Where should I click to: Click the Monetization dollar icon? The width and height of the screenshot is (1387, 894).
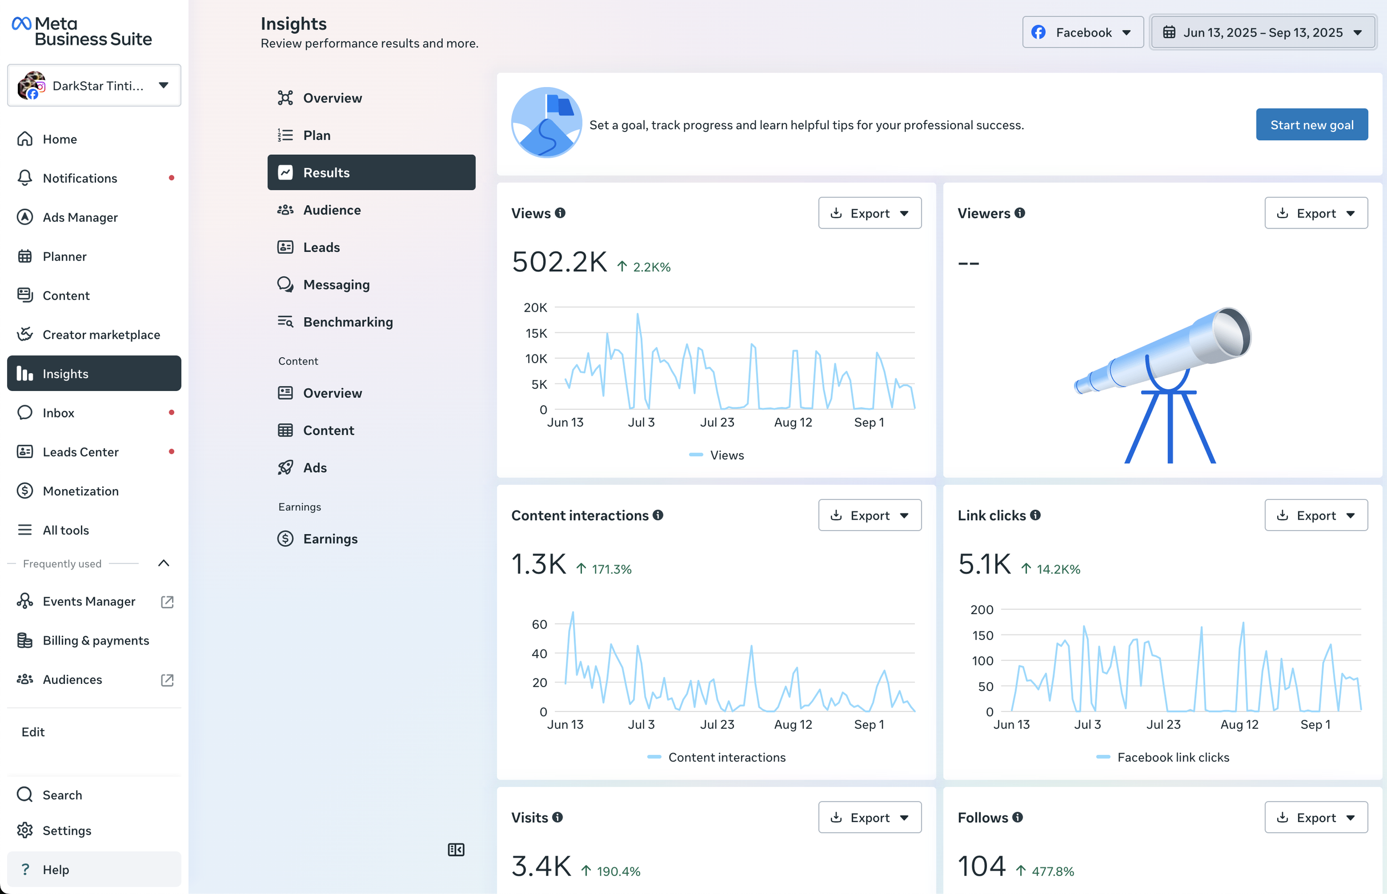pyautogui.click(x=24, y=491)
